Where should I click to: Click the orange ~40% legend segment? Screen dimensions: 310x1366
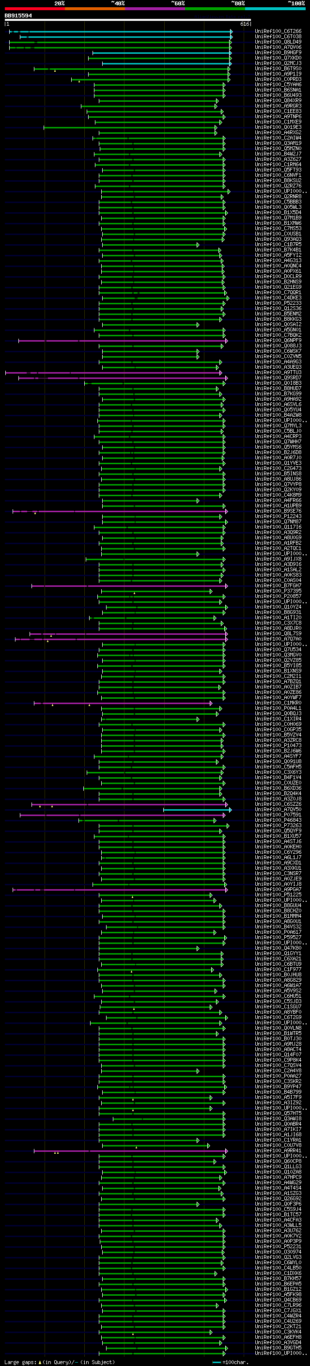[x=95, y=9]
